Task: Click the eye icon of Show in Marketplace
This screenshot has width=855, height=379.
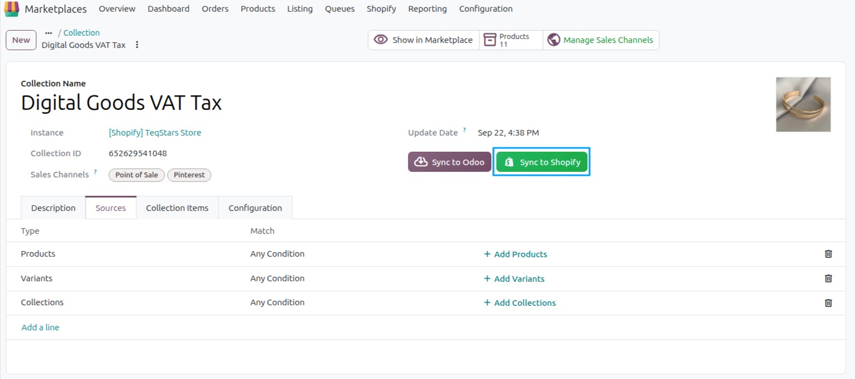Action: click(381, 40)
